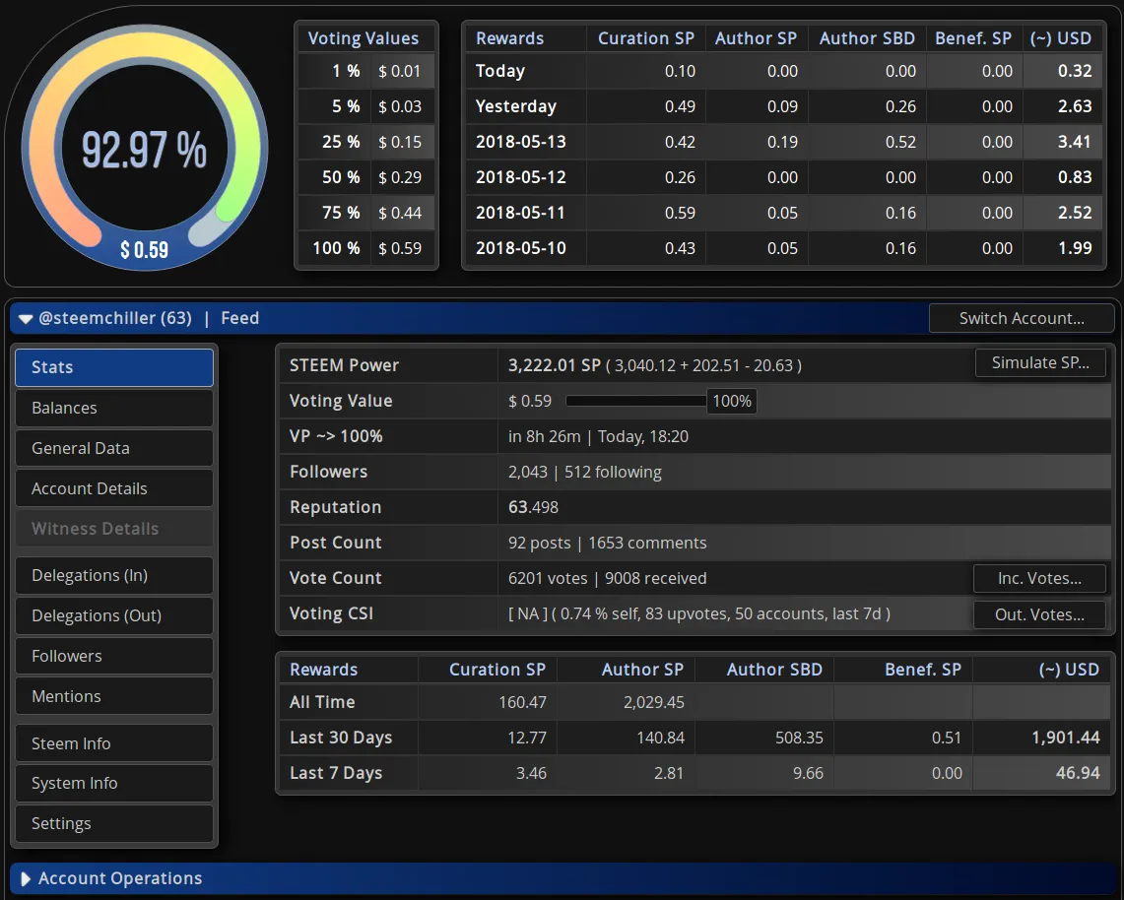The image size is (1124, 900).
Task: Select the Account Details tab
Action: coord(114,488)
